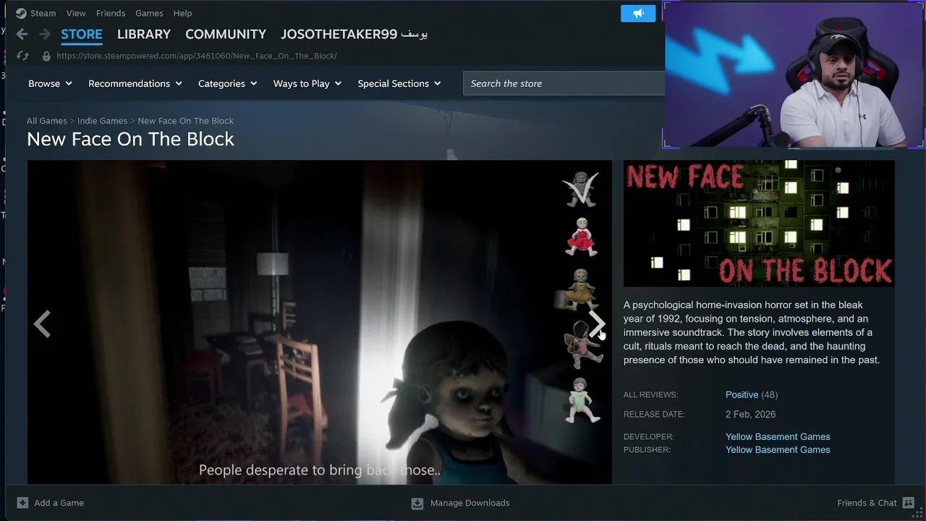Expand the Recommendations dropdown
Viewport: 926px width, 521px height.
[x=135, y=83]
